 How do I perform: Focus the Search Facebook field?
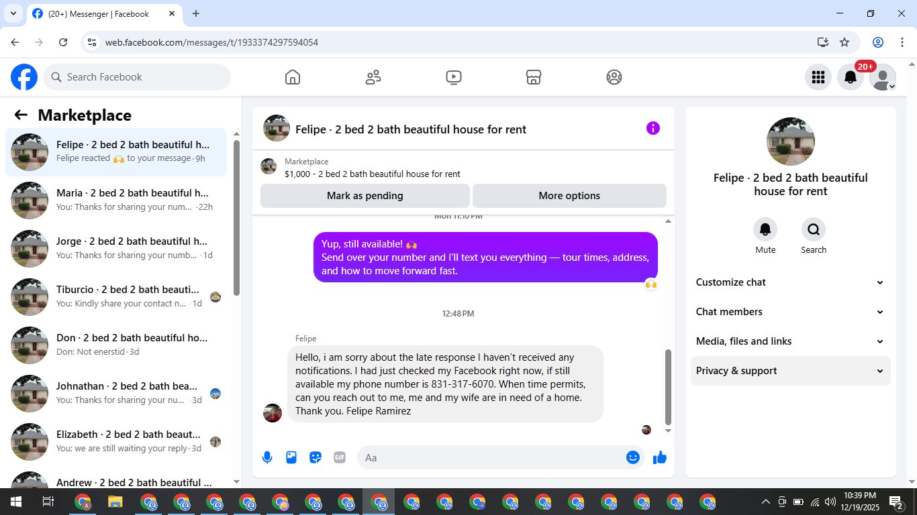pos(137,77)
